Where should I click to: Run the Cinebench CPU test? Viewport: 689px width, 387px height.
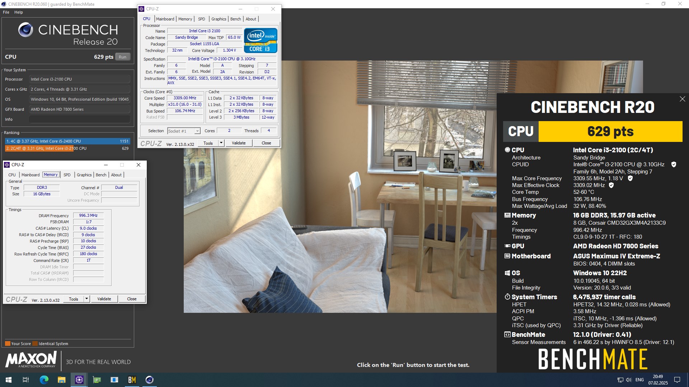tap(122, 57)
